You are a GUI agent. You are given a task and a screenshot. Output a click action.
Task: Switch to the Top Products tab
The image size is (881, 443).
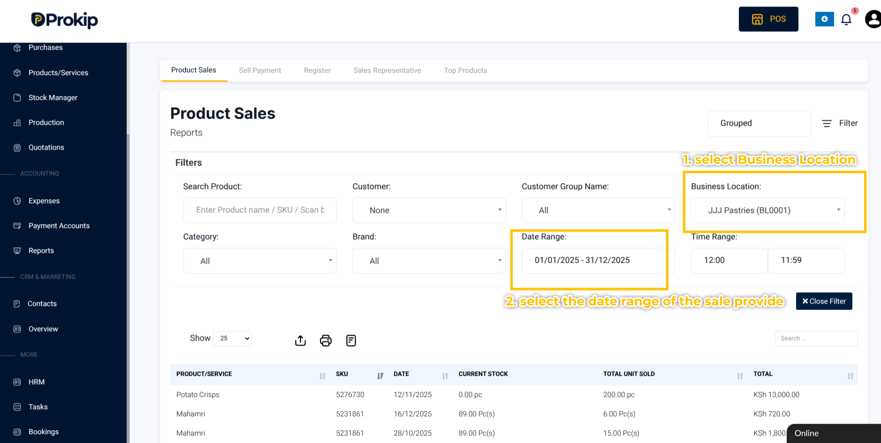(466, 70)
